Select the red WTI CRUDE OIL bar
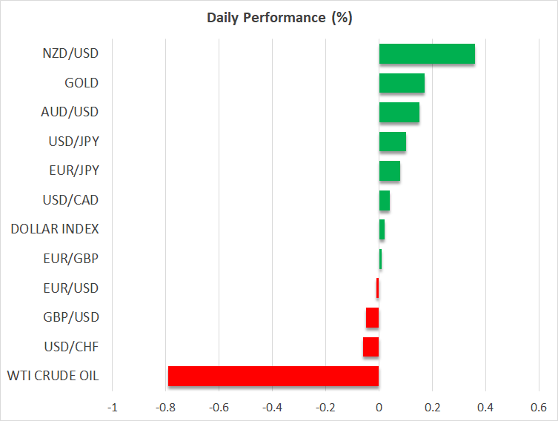Screen dimensions: 558x421 (273, 376)
